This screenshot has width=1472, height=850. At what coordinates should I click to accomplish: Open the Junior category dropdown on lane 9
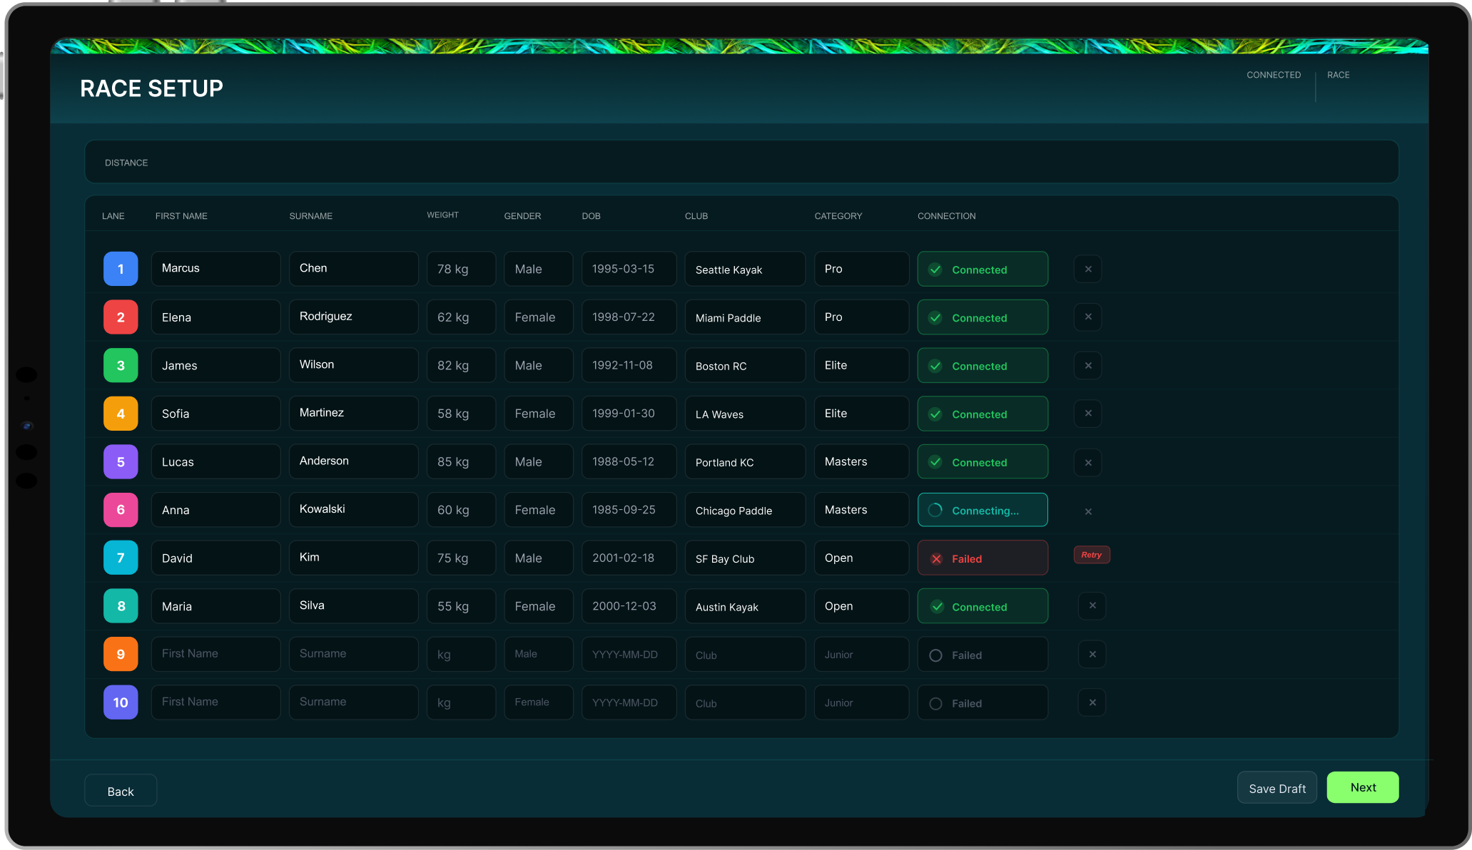[861, 654]
